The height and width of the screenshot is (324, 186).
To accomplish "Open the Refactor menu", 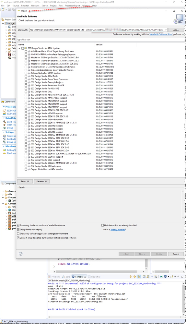I will [25, 6].
